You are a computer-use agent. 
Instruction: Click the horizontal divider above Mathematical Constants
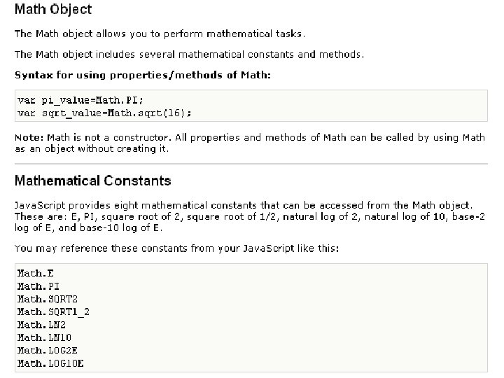(251, 164)
